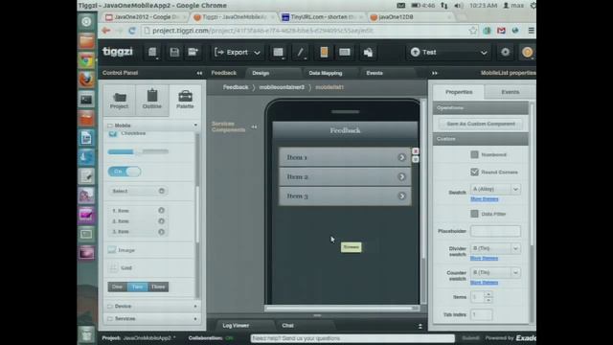
Task: Expand the Services palette section
Action: [152, 319]
